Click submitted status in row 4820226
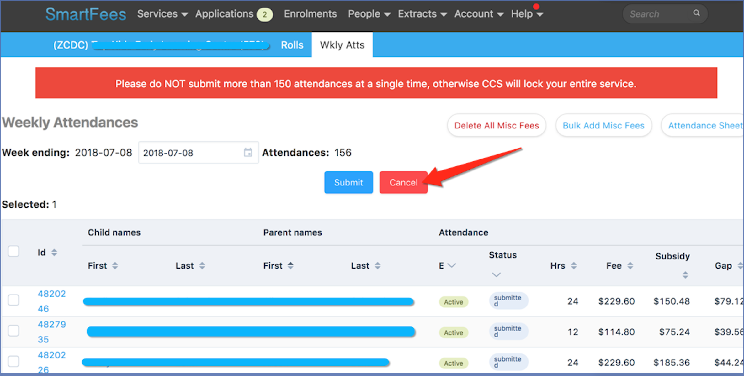 (508, 362)
